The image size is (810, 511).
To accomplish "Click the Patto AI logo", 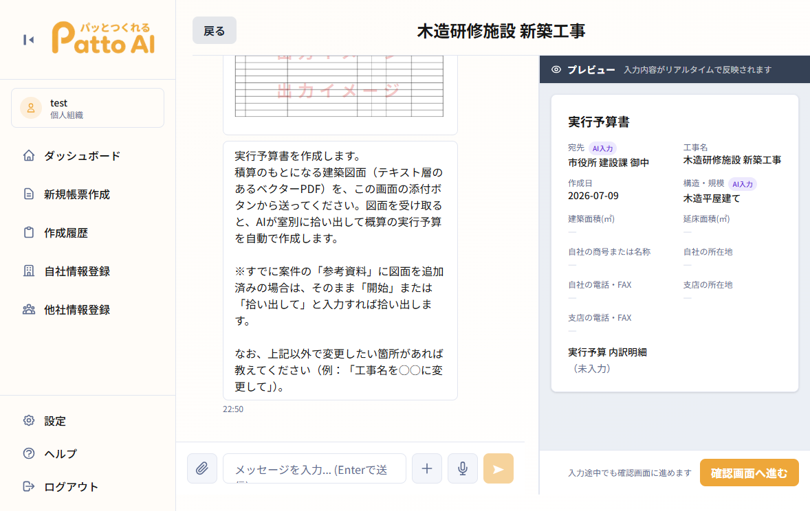I will pyautogui.click(x=103, y=38).
